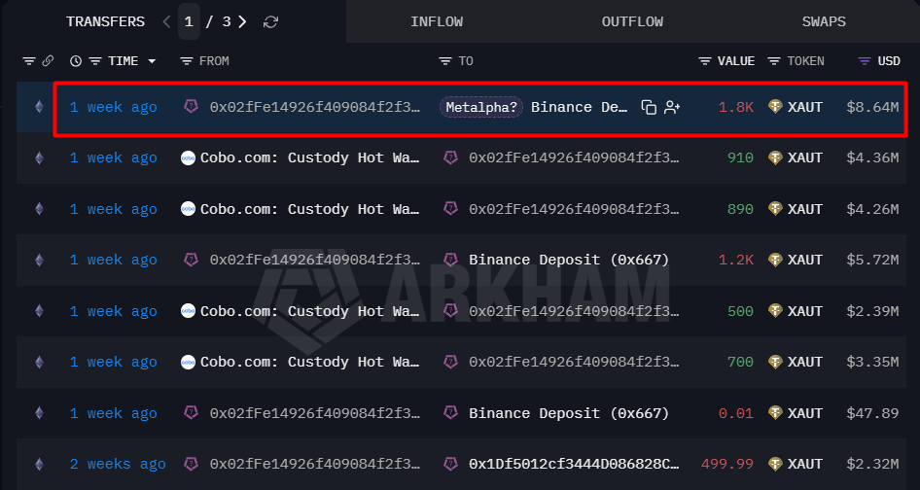Click Ethereum icon in $2.39M row
This screenshot has width=920, height=490.
(x=39, y=311)
